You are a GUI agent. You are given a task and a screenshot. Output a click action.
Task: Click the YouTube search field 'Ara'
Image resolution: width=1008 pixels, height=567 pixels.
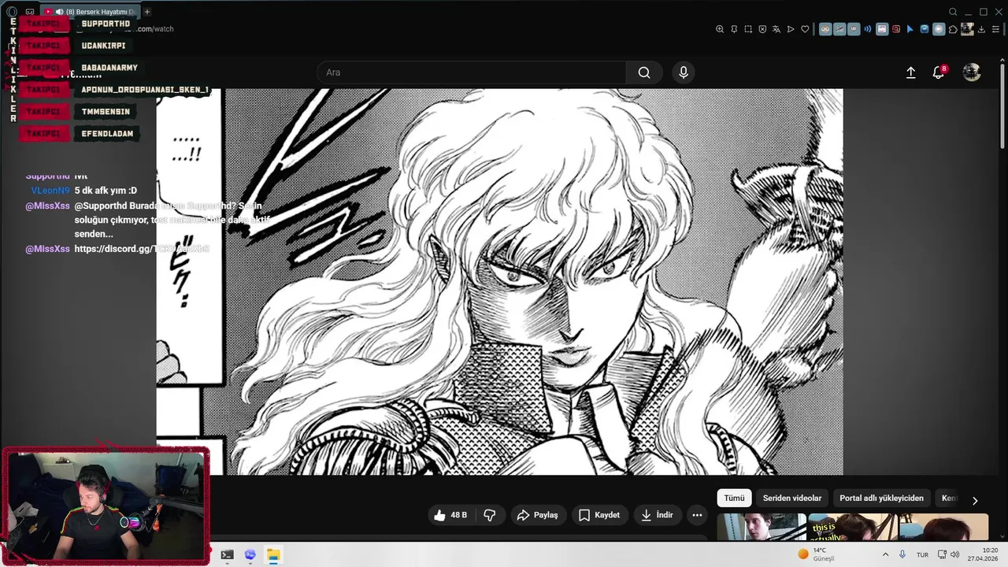(x=472, y=72)
